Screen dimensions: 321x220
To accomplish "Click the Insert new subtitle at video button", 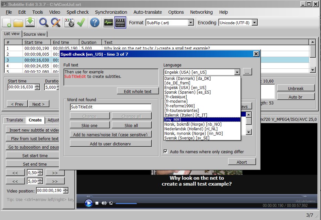I will [33, 130].
